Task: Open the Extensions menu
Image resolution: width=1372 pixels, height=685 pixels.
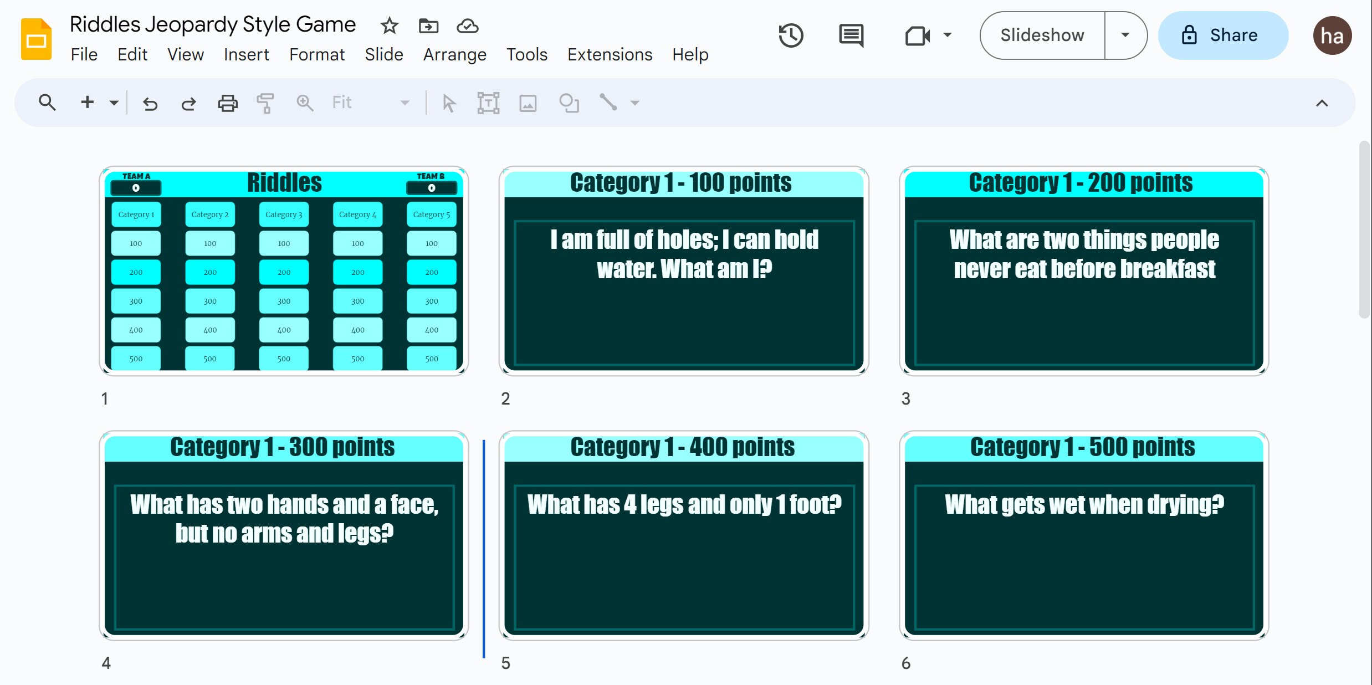Action: pyautogui.click(x=610, y=54)
